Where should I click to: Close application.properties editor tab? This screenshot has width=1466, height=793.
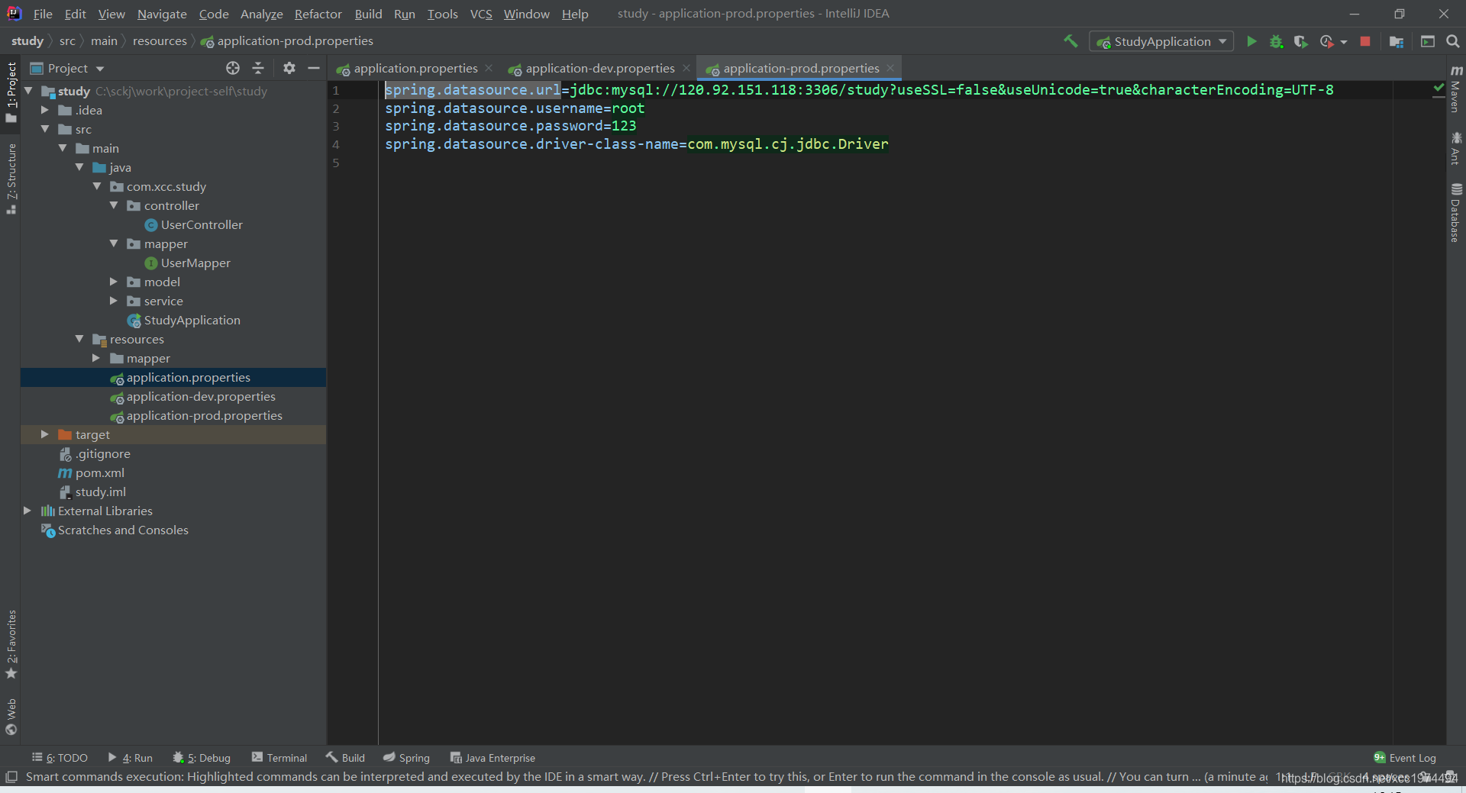coord(489,68)
